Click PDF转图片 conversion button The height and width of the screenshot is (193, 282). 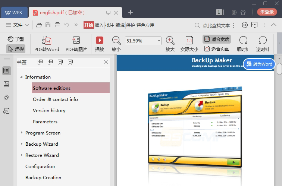pos(76,44)
